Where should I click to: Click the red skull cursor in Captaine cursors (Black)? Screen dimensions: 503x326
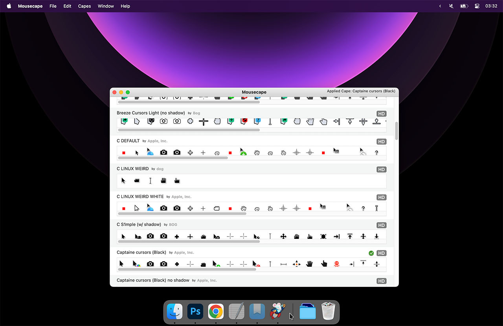click(x=336, y=264)
